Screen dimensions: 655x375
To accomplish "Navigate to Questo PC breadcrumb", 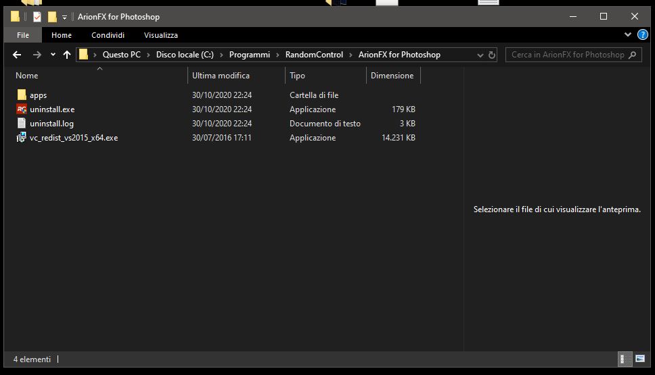I will 122,55.
